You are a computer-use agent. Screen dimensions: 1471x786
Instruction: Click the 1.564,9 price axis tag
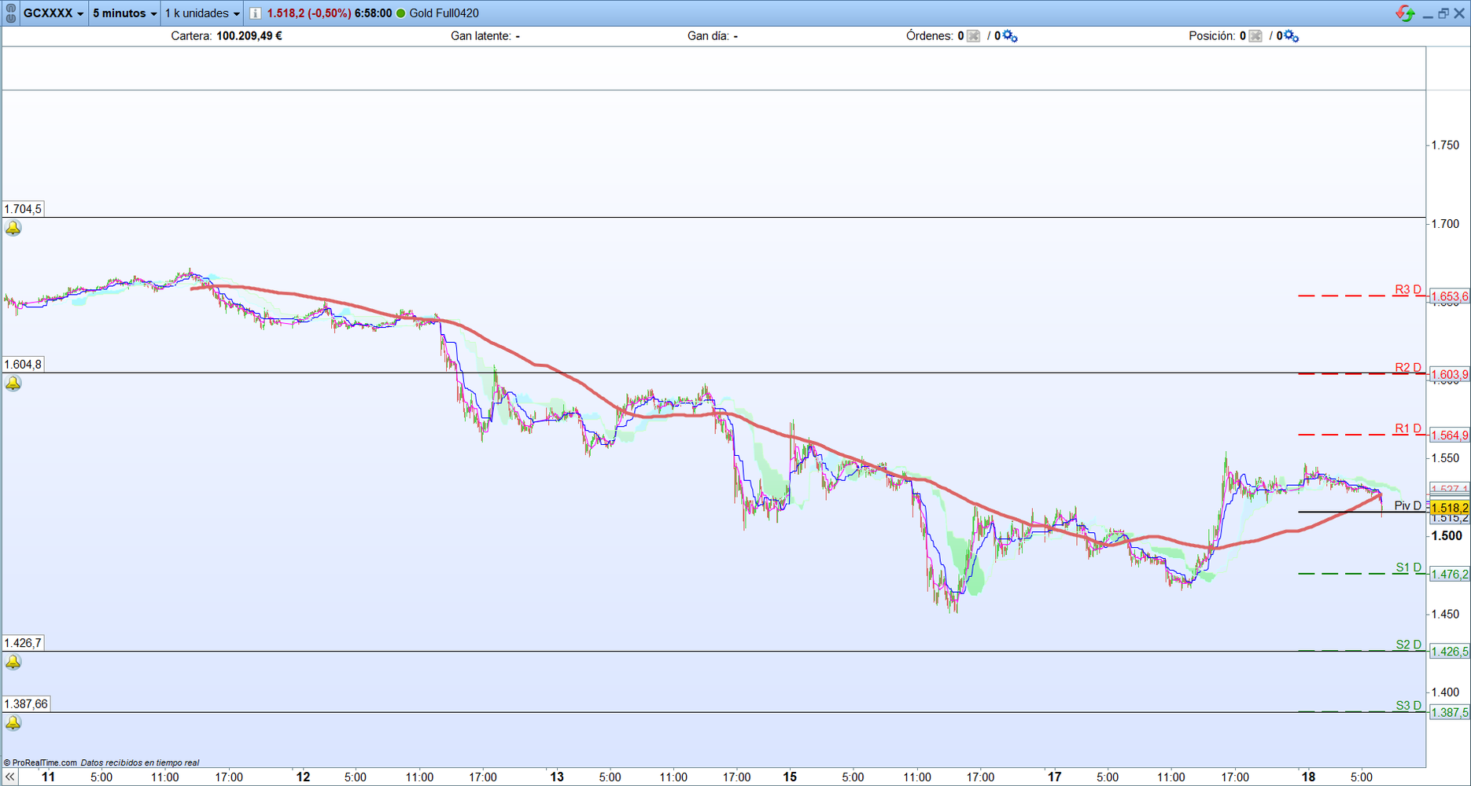[x=1450, y=435]
